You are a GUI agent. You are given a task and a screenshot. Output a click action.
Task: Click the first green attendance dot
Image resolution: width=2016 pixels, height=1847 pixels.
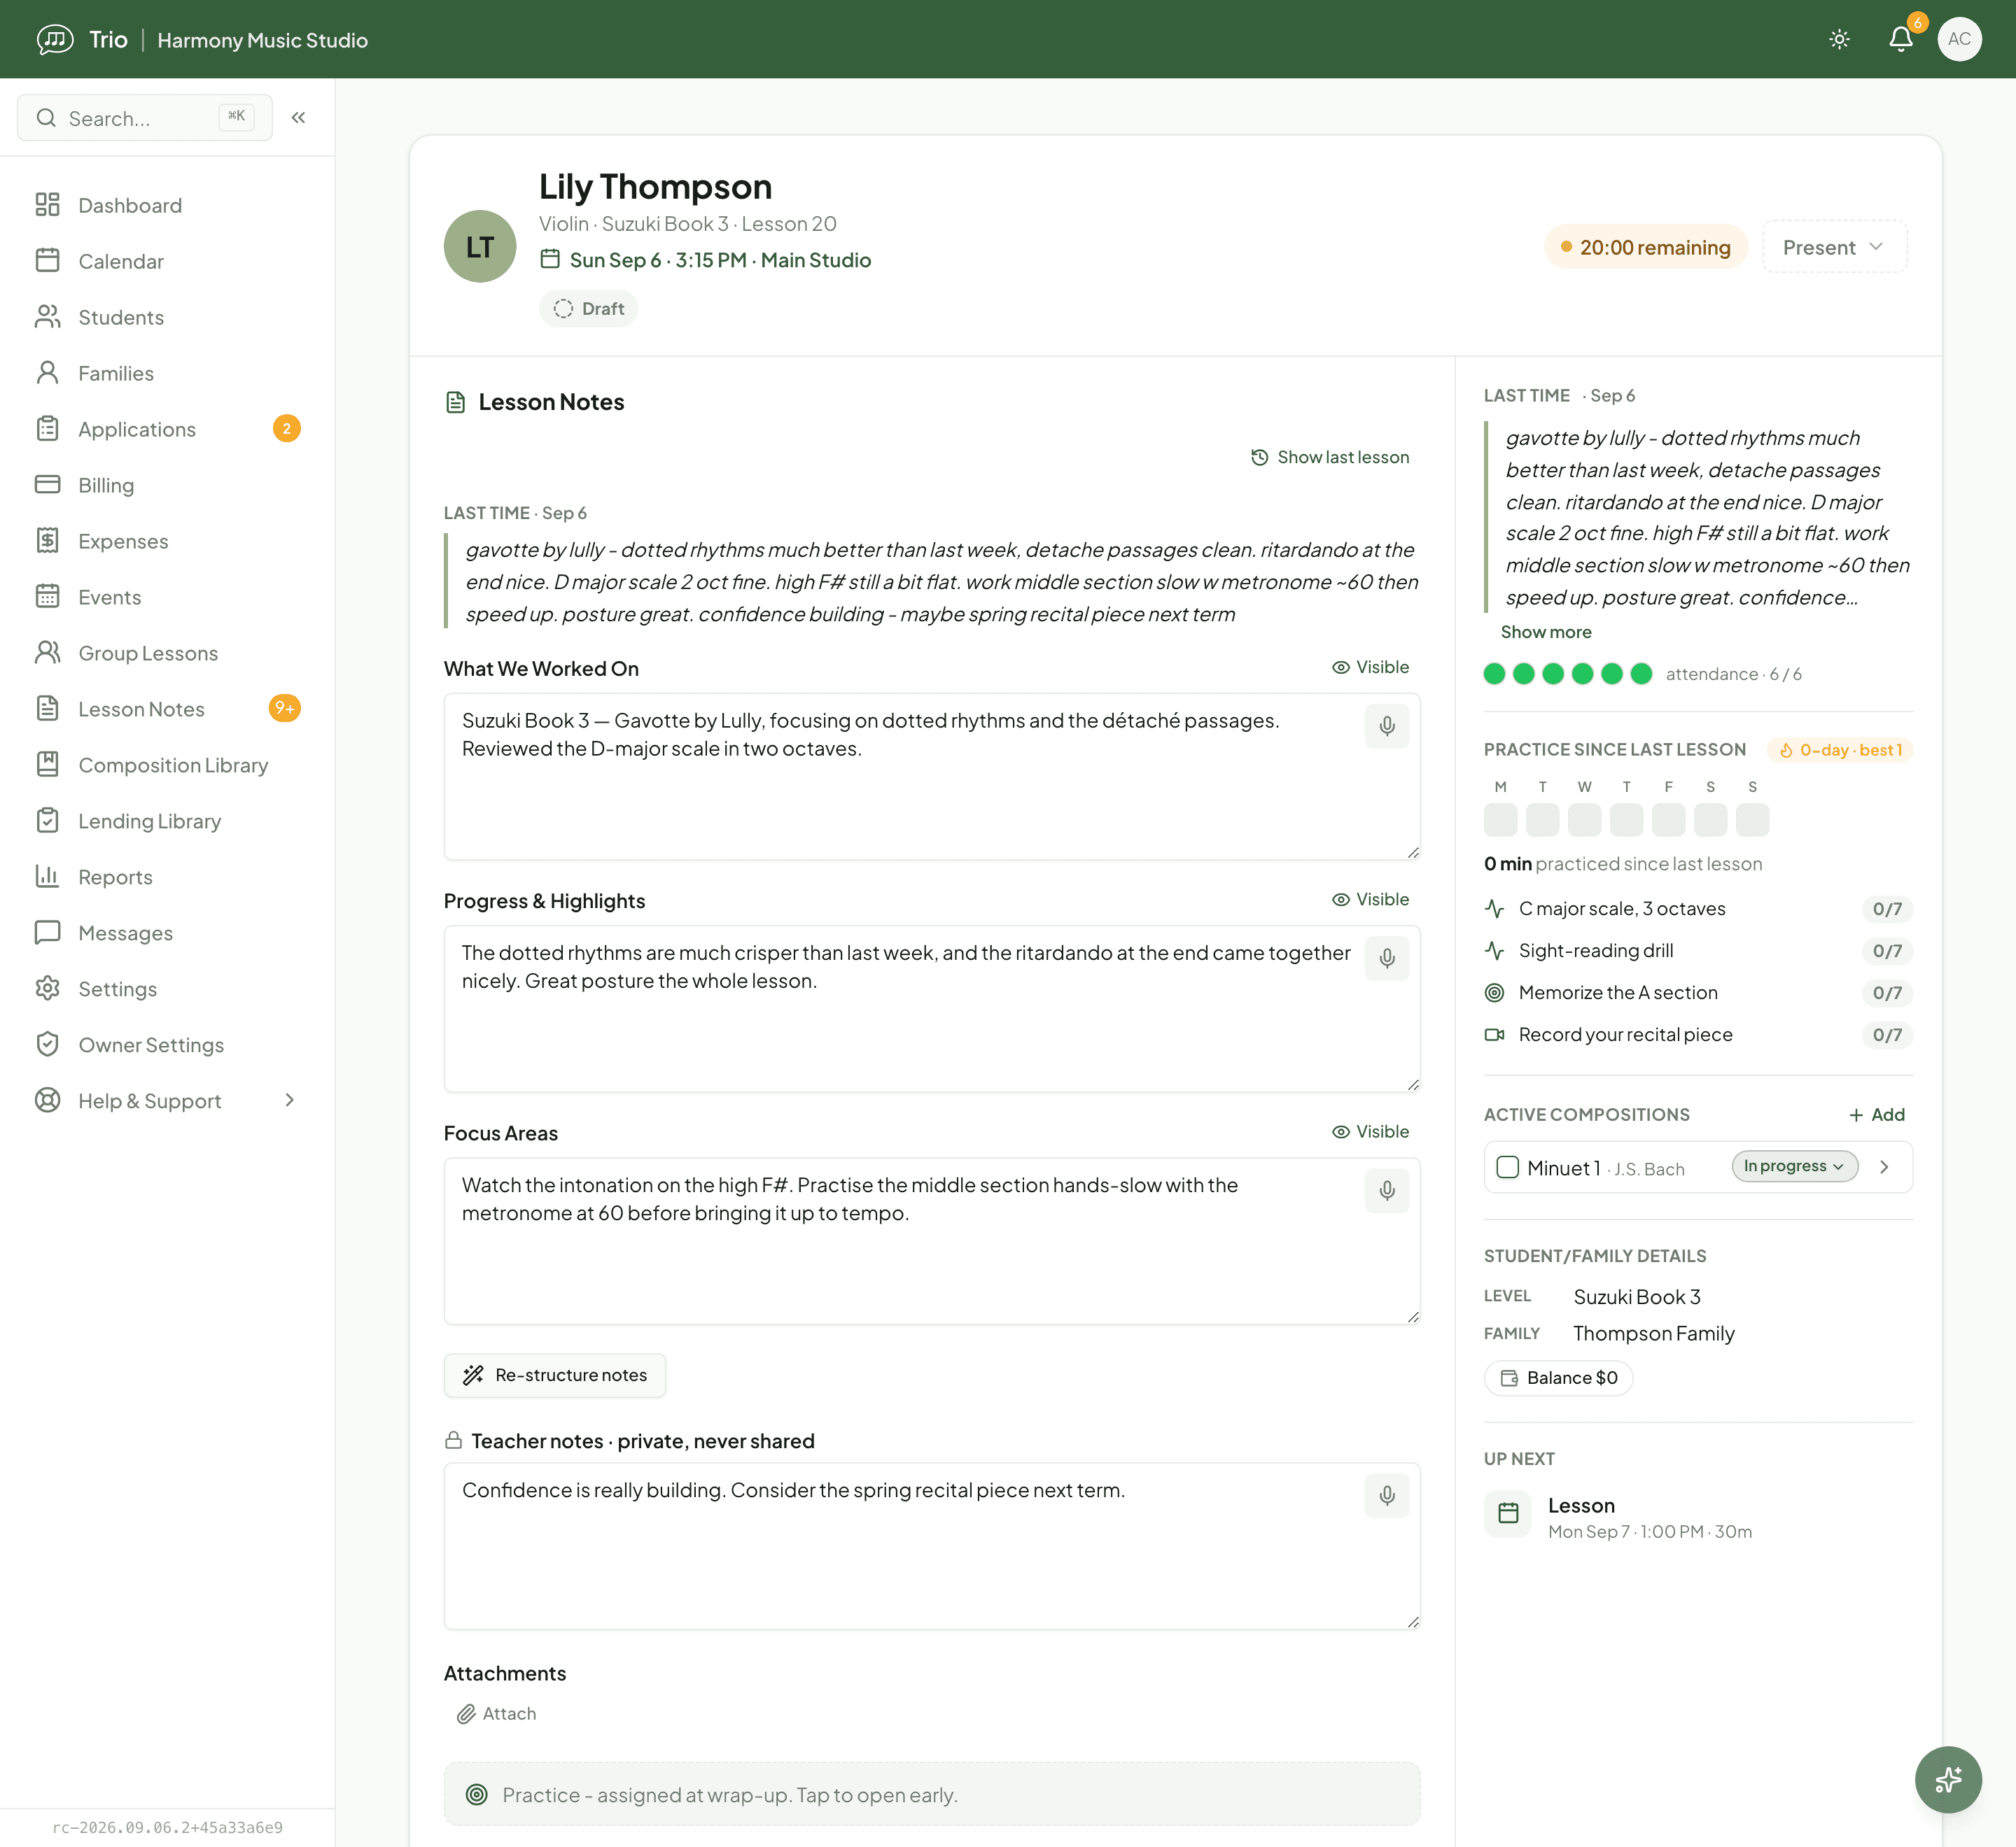[1494, 674]
